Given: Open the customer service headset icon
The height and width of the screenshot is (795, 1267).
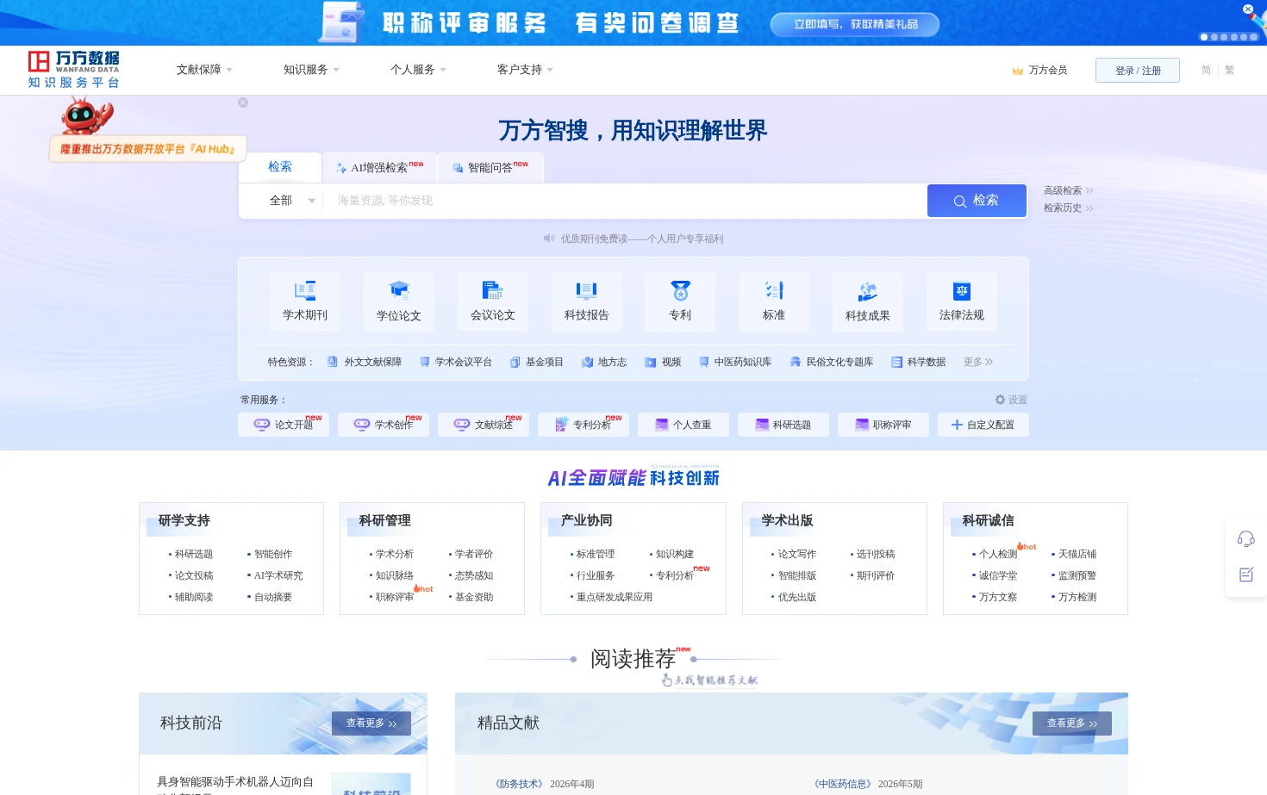Looking at the screenshot, I should pyautogui.click(x=1245, y=539).
